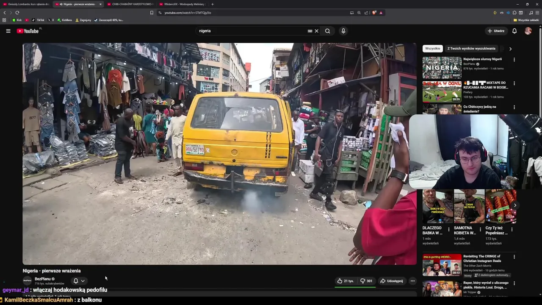Dislike the video showing 301
The width and height of the screenshot is (542, 305).
367,281
